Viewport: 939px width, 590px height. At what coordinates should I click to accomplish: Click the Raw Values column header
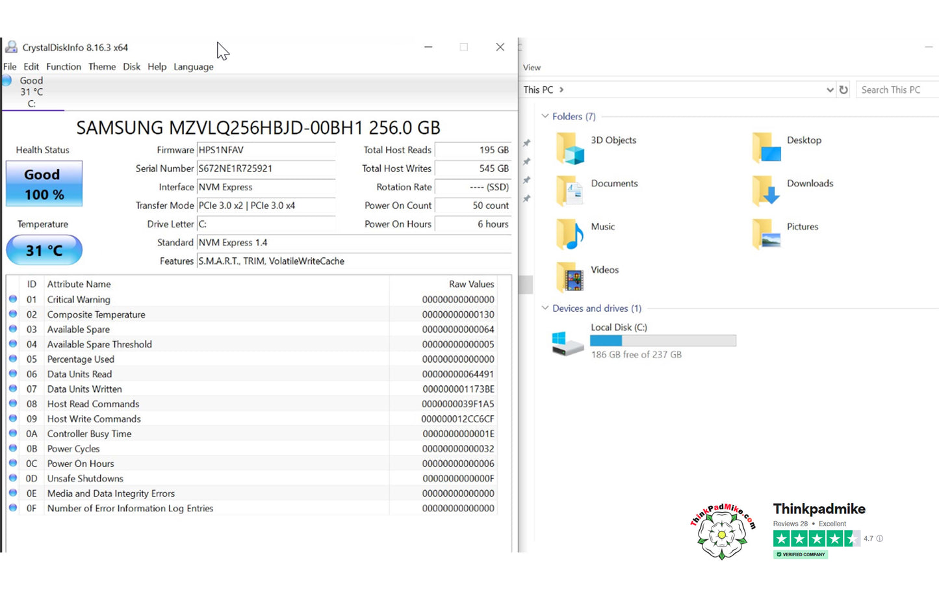(443, 284)
